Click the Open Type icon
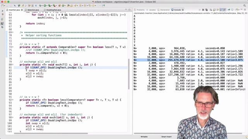 (68, 6)
